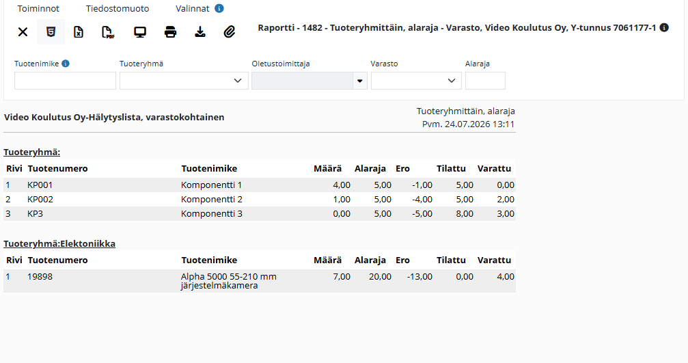Click the Tilattu value 8,00
Image resolution: width=688 pixels, height=363 pixels.
tap(465, 214)
